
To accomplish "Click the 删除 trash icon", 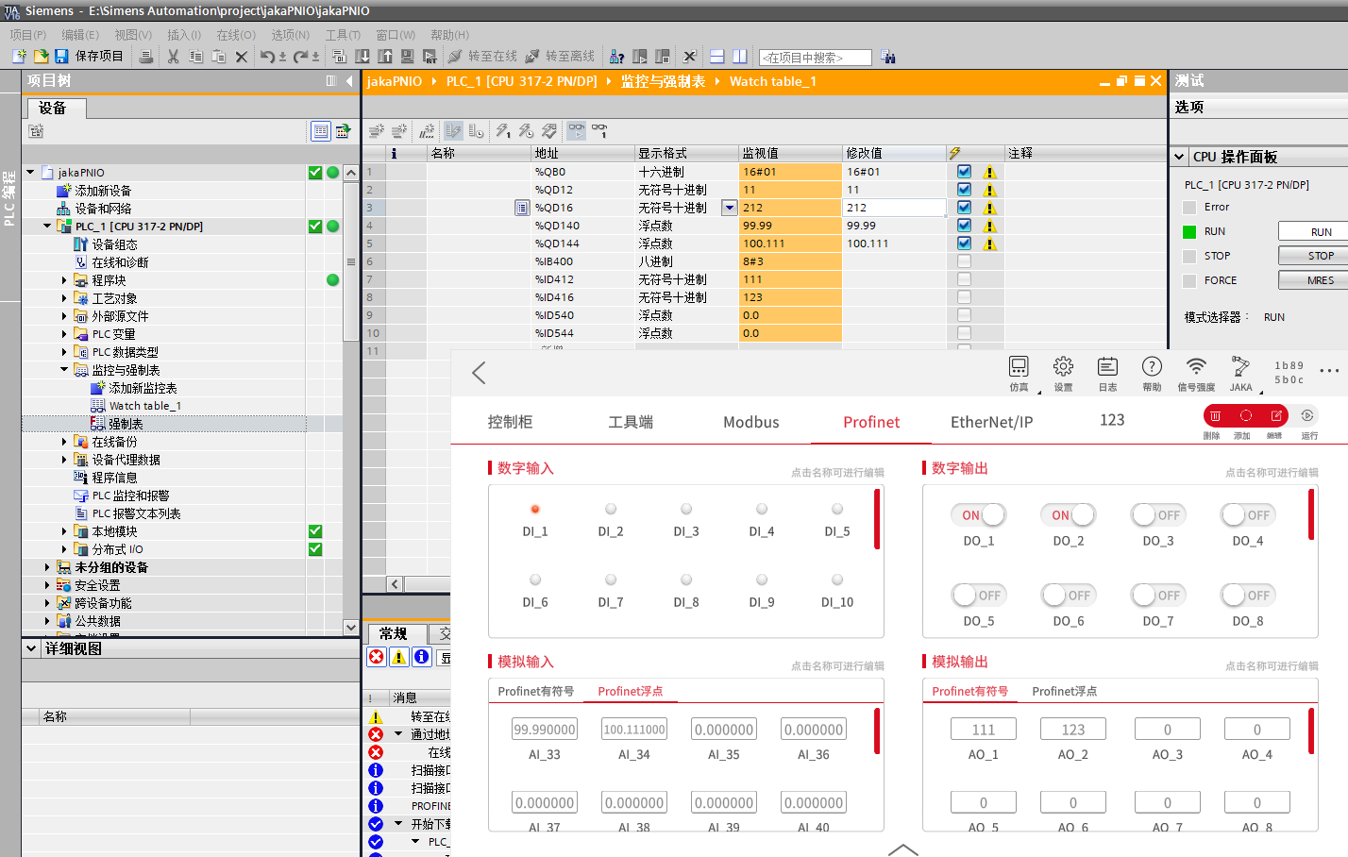I will pos(1215,416).
